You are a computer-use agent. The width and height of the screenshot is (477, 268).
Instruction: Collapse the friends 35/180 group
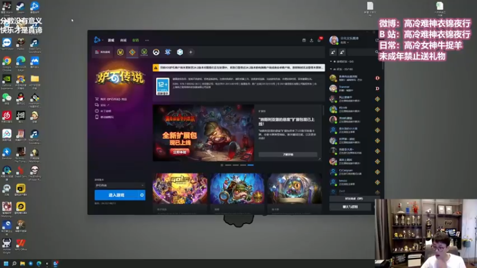pyautogui.click(x=332, y=69)
